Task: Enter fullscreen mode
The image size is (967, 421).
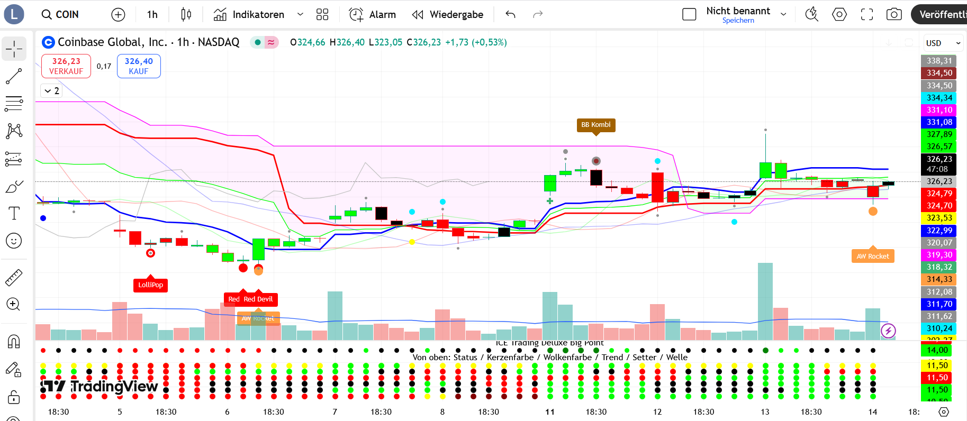Action: (x=867, y=14)
